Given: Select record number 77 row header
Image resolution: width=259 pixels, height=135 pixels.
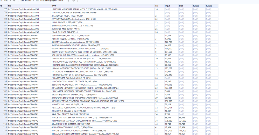Looking at the screenshot, I should pos(4,9).
